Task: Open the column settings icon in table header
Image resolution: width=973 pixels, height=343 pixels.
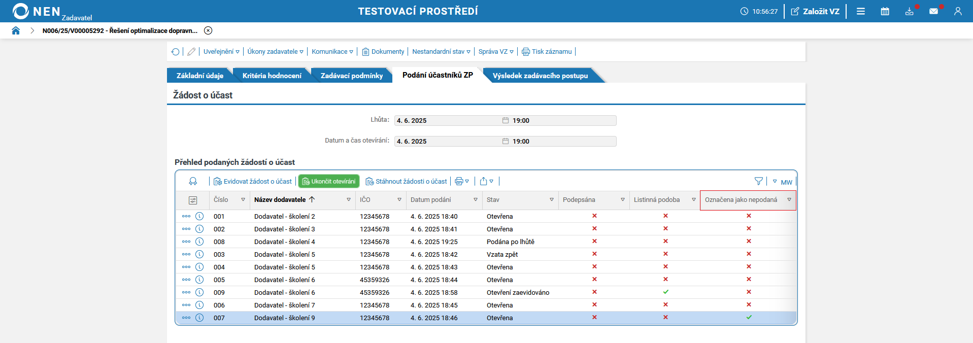Action: (x=193, y=200)
